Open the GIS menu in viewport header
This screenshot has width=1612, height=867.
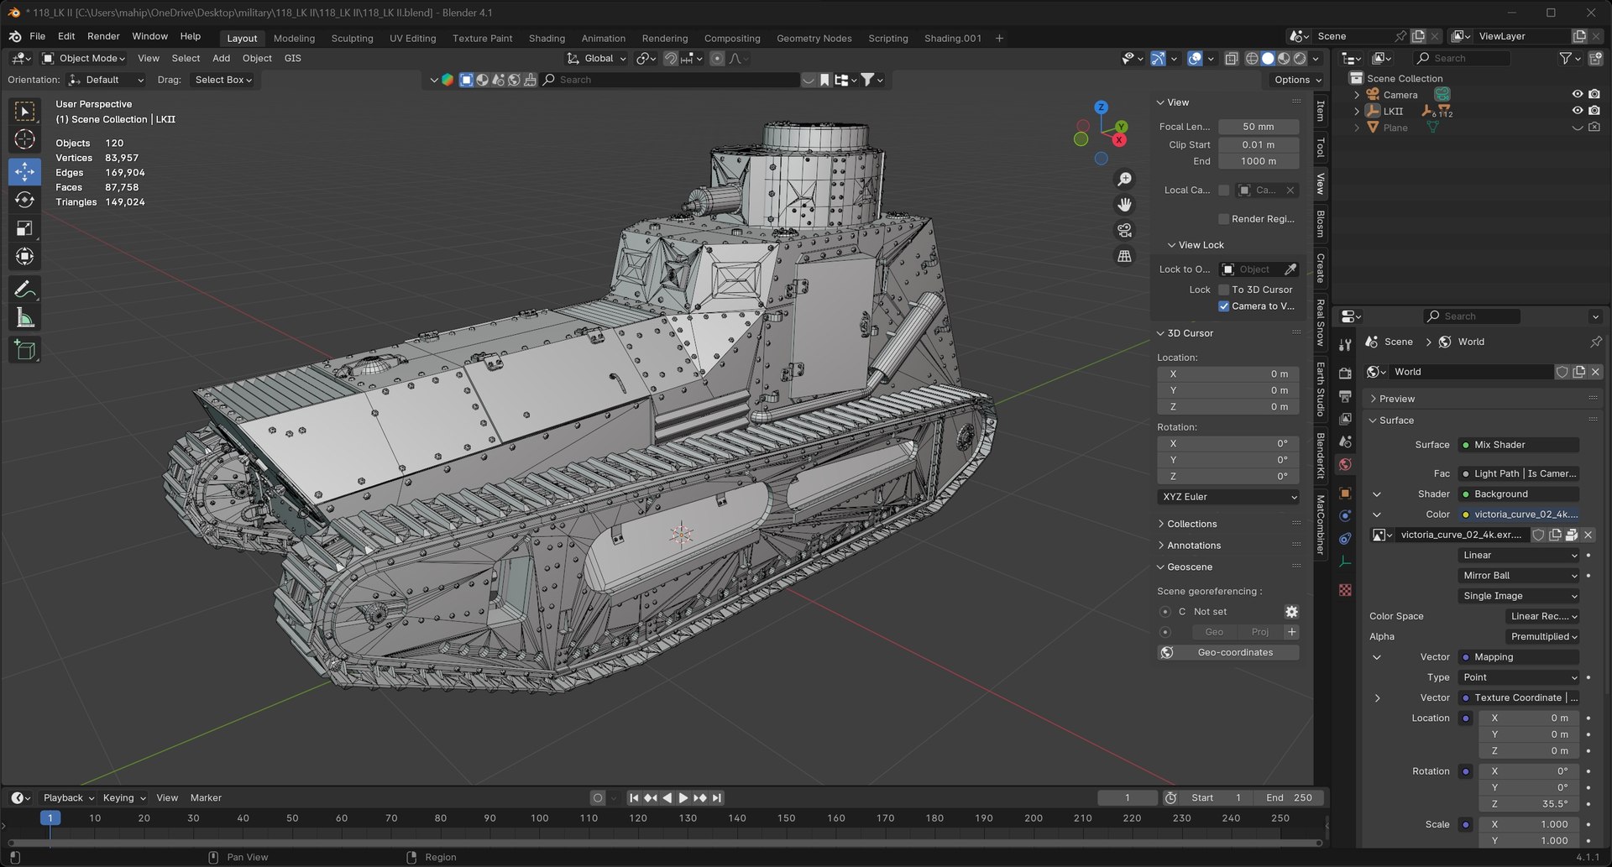[x=292, y=59]
